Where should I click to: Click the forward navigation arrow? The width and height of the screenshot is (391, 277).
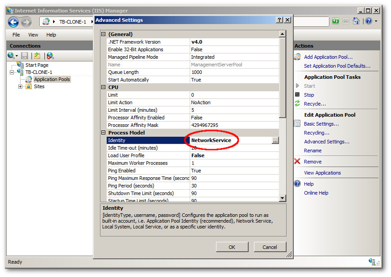[26, 21]
